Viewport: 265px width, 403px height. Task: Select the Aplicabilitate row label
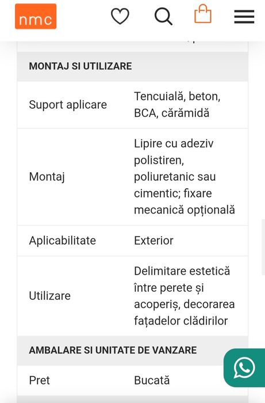62,241
